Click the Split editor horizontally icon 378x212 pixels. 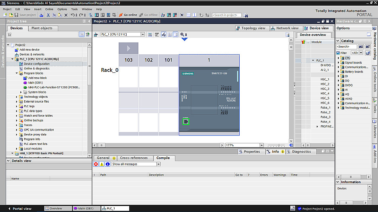tap(189, 15)
